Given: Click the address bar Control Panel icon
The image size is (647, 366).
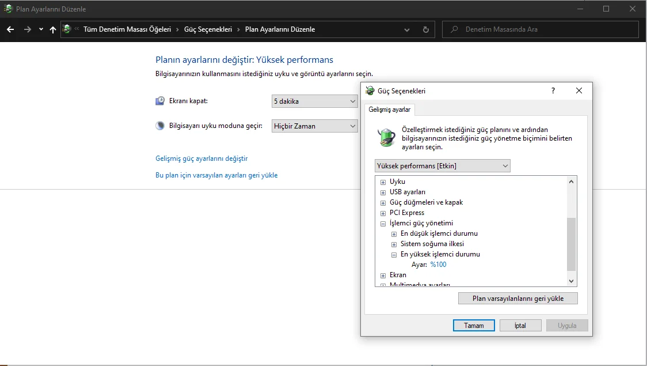Looking at the screenshot, I should tap(67, 29).
